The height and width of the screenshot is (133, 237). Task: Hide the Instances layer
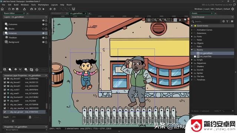pyautogui.click(x=43, y=33)
